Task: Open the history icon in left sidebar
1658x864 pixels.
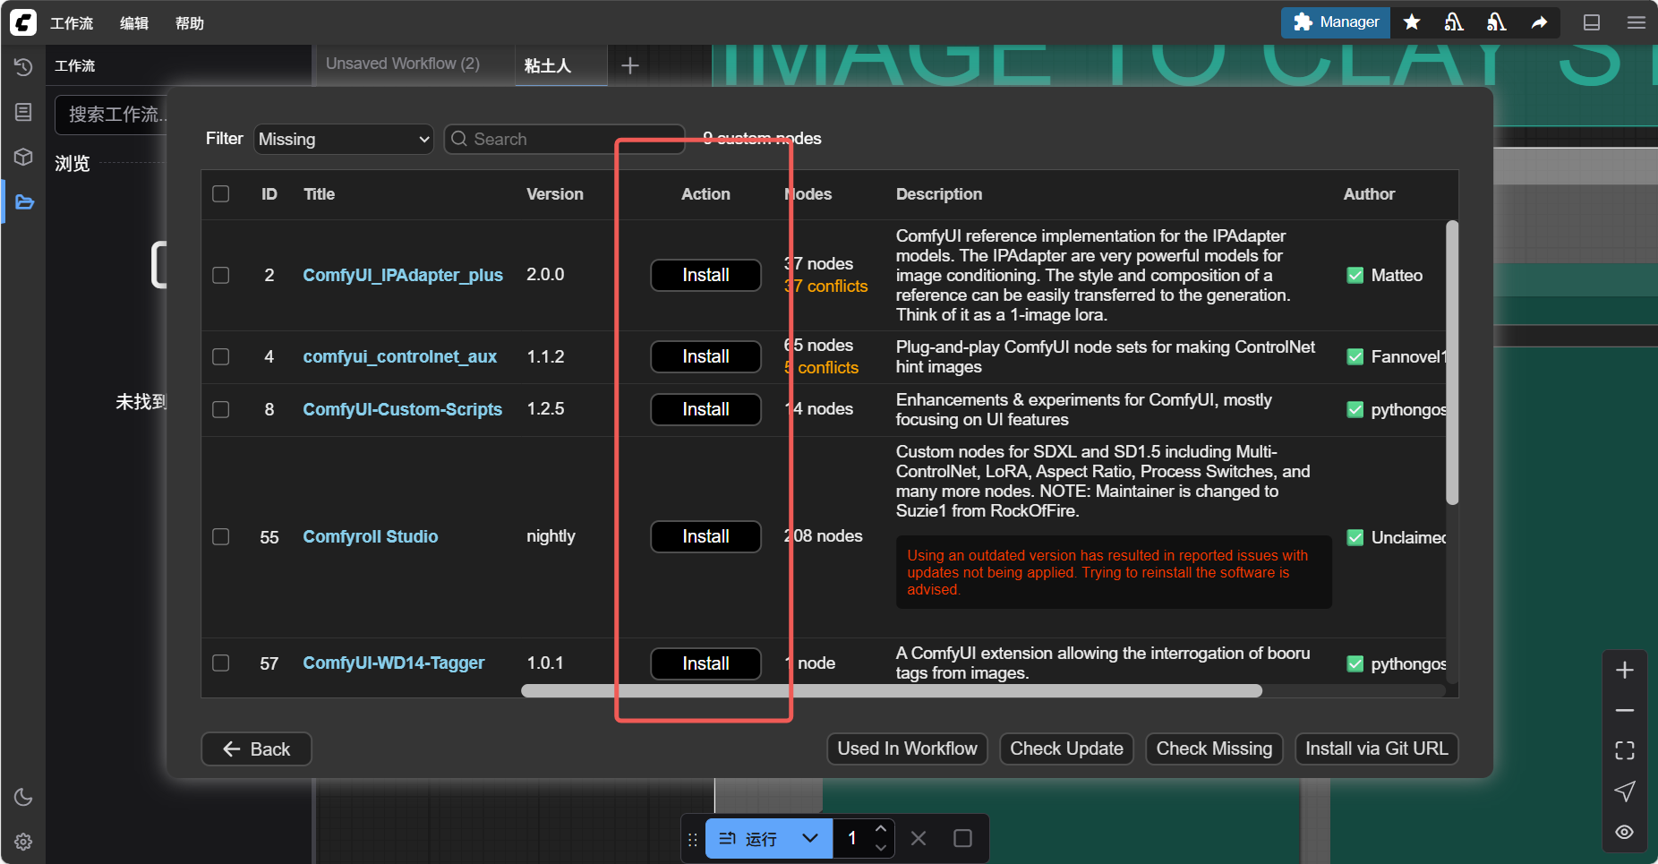Action: [x=23, y=67]
